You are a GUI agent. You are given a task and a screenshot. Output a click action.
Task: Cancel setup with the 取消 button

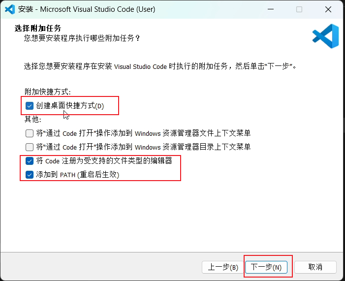[x=315, y=267]
